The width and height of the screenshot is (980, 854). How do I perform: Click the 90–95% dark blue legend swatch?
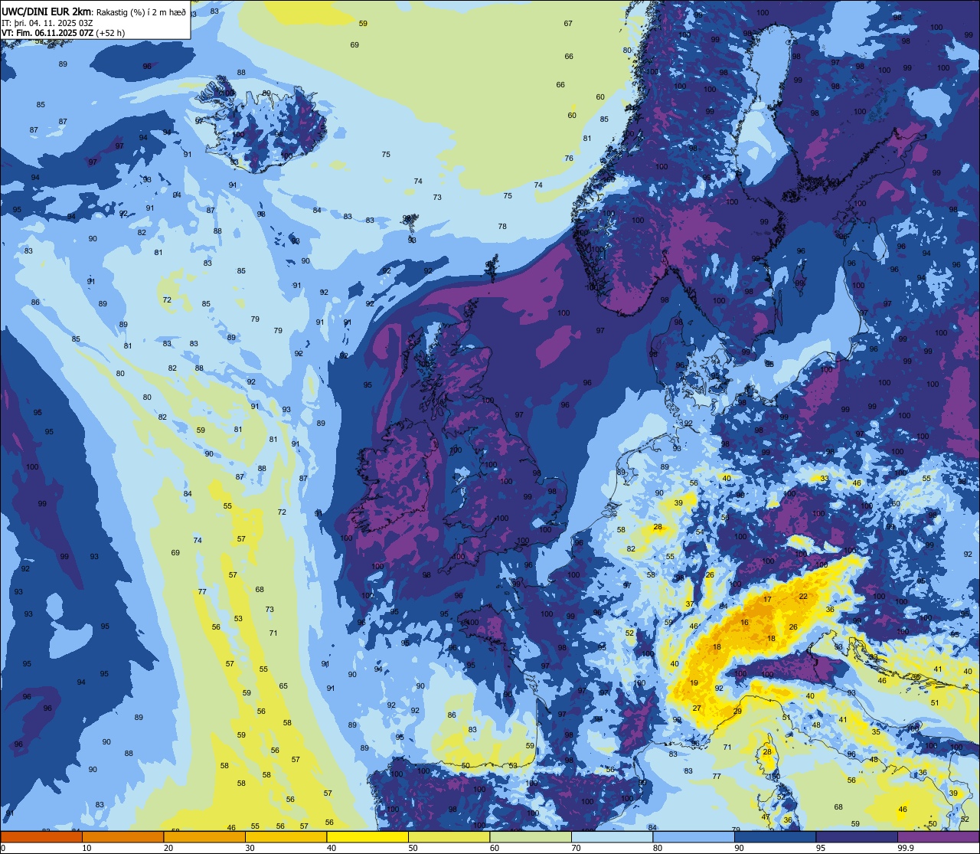[x=775, y=837]
